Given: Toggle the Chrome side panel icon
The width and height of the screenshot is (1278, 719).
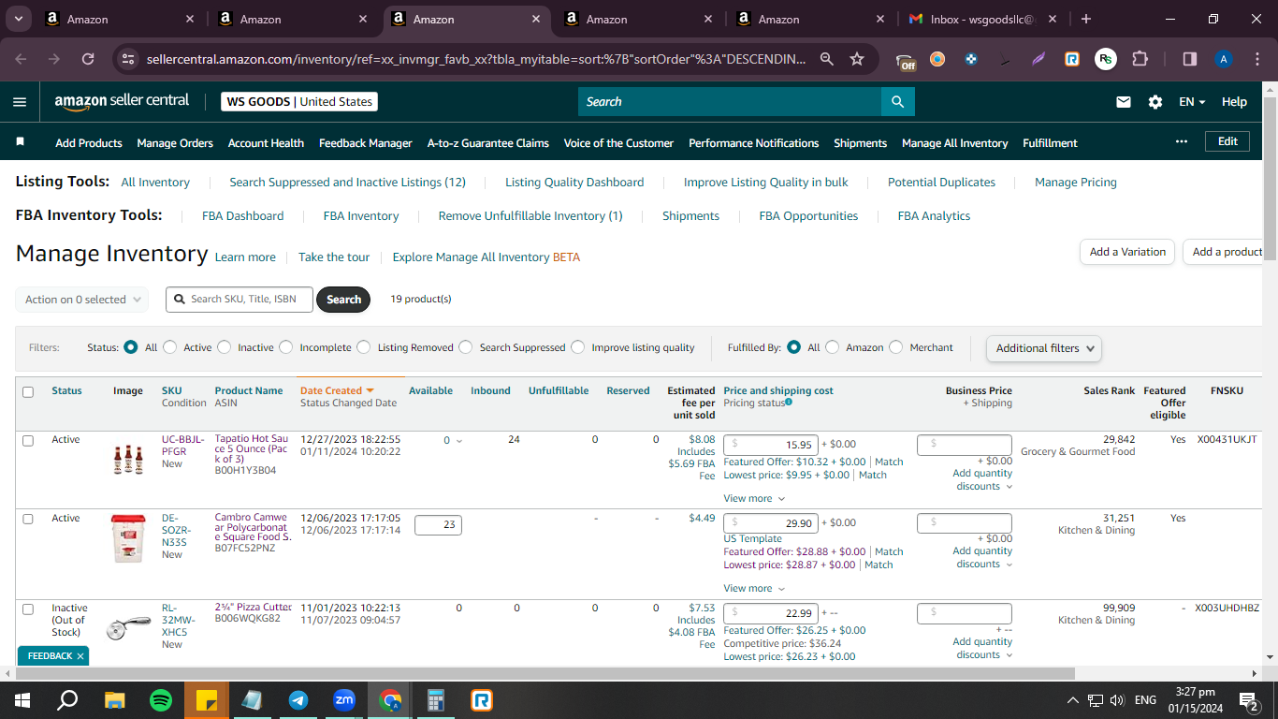Looking at the screenshot, I should [1190, 59].
